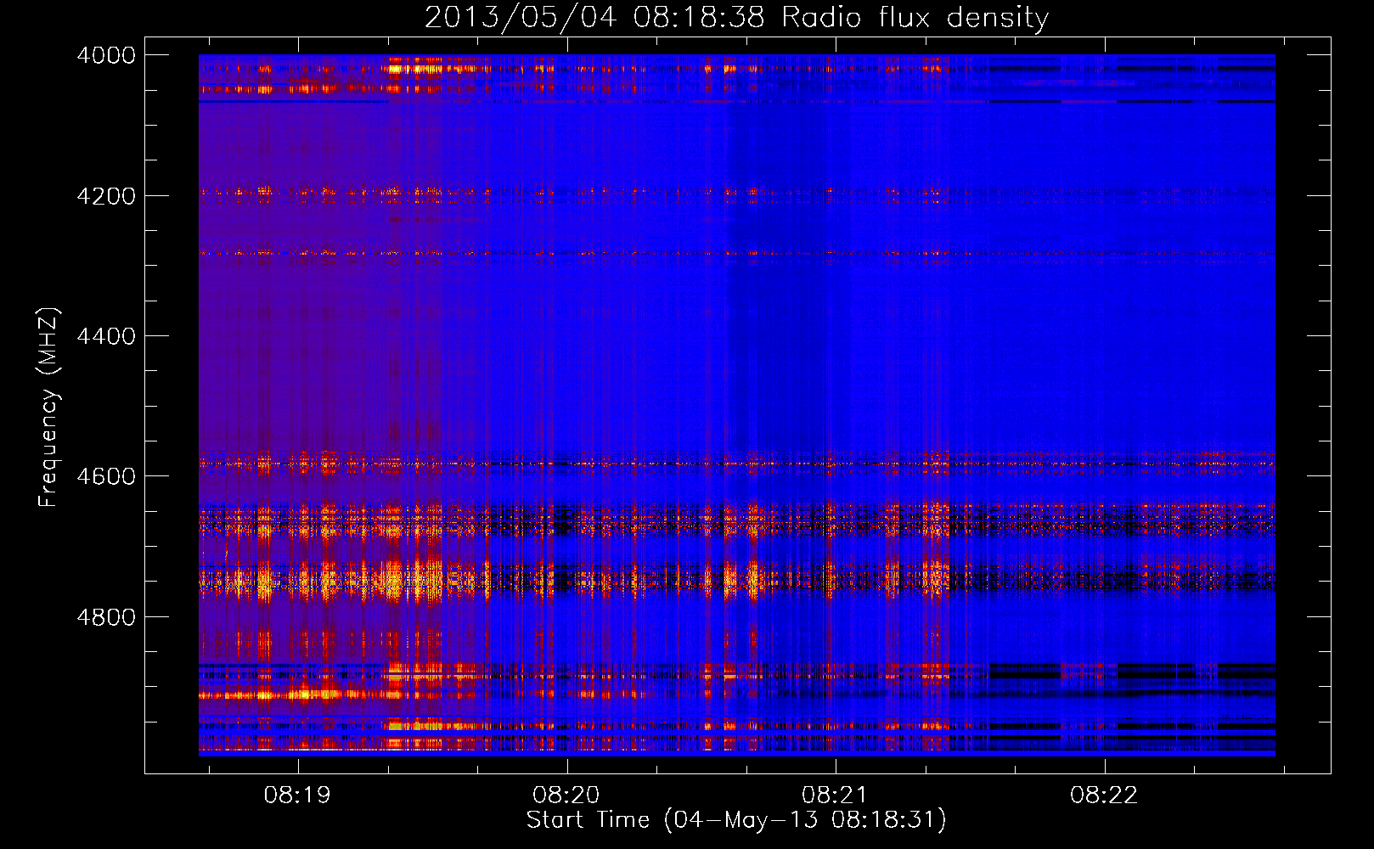
Task: Select the 4400 frequency axis label
Action: point(106,336)
